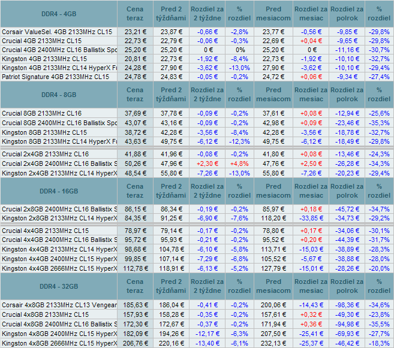Click the half-year difference "-18,49 €"
This screenshot has height=348, width=394.
pos(347,142)
